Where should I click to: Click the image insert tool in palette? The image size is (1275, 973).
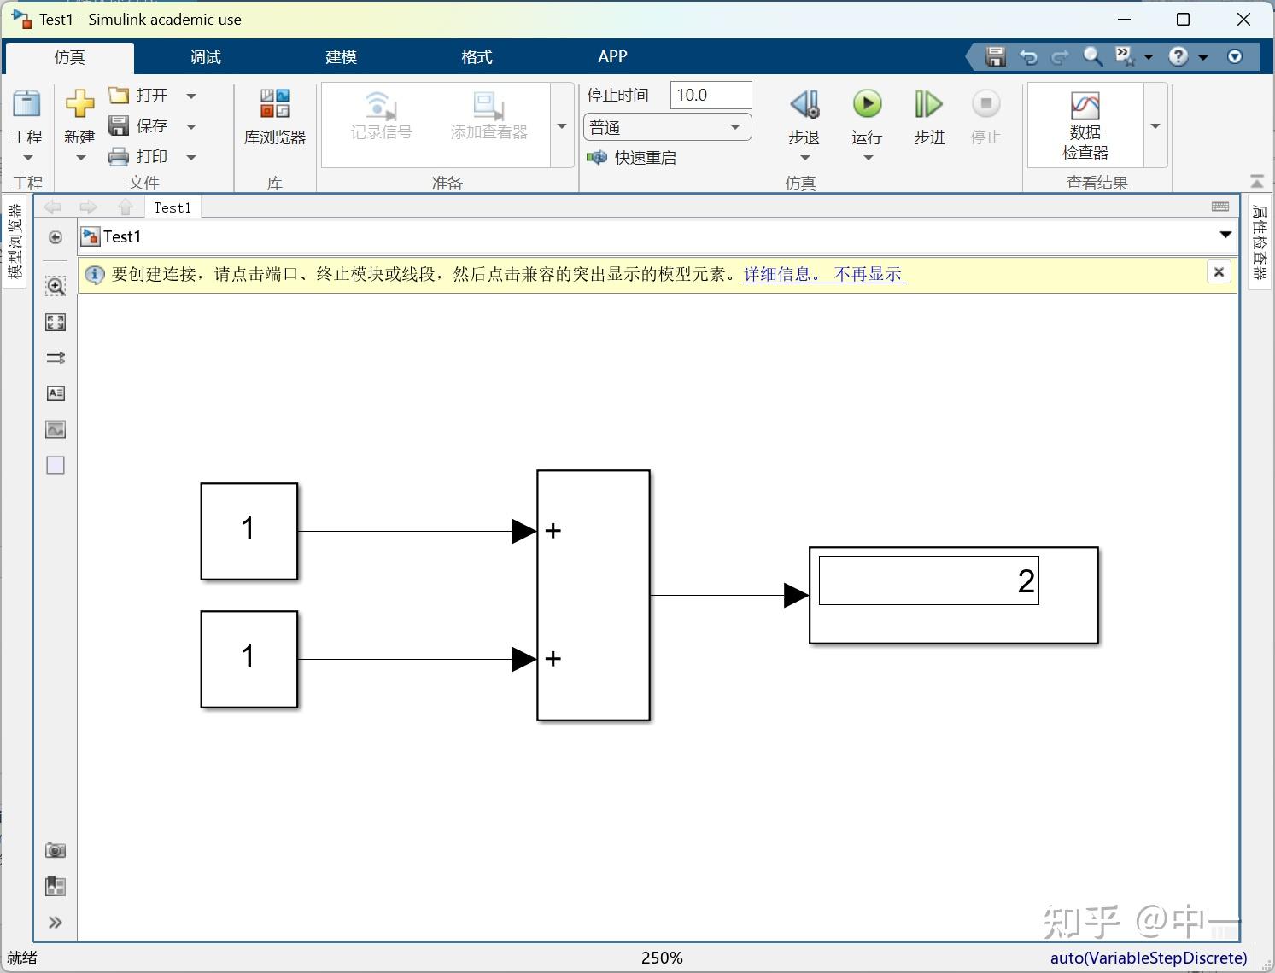coord(56,429)
